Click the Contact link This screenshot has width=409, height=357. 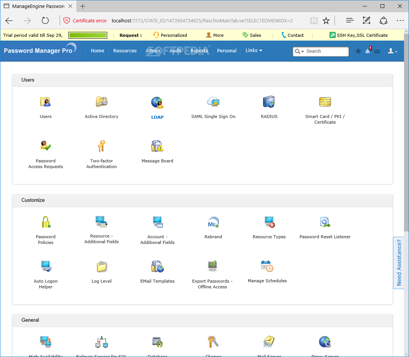point(293,35)
